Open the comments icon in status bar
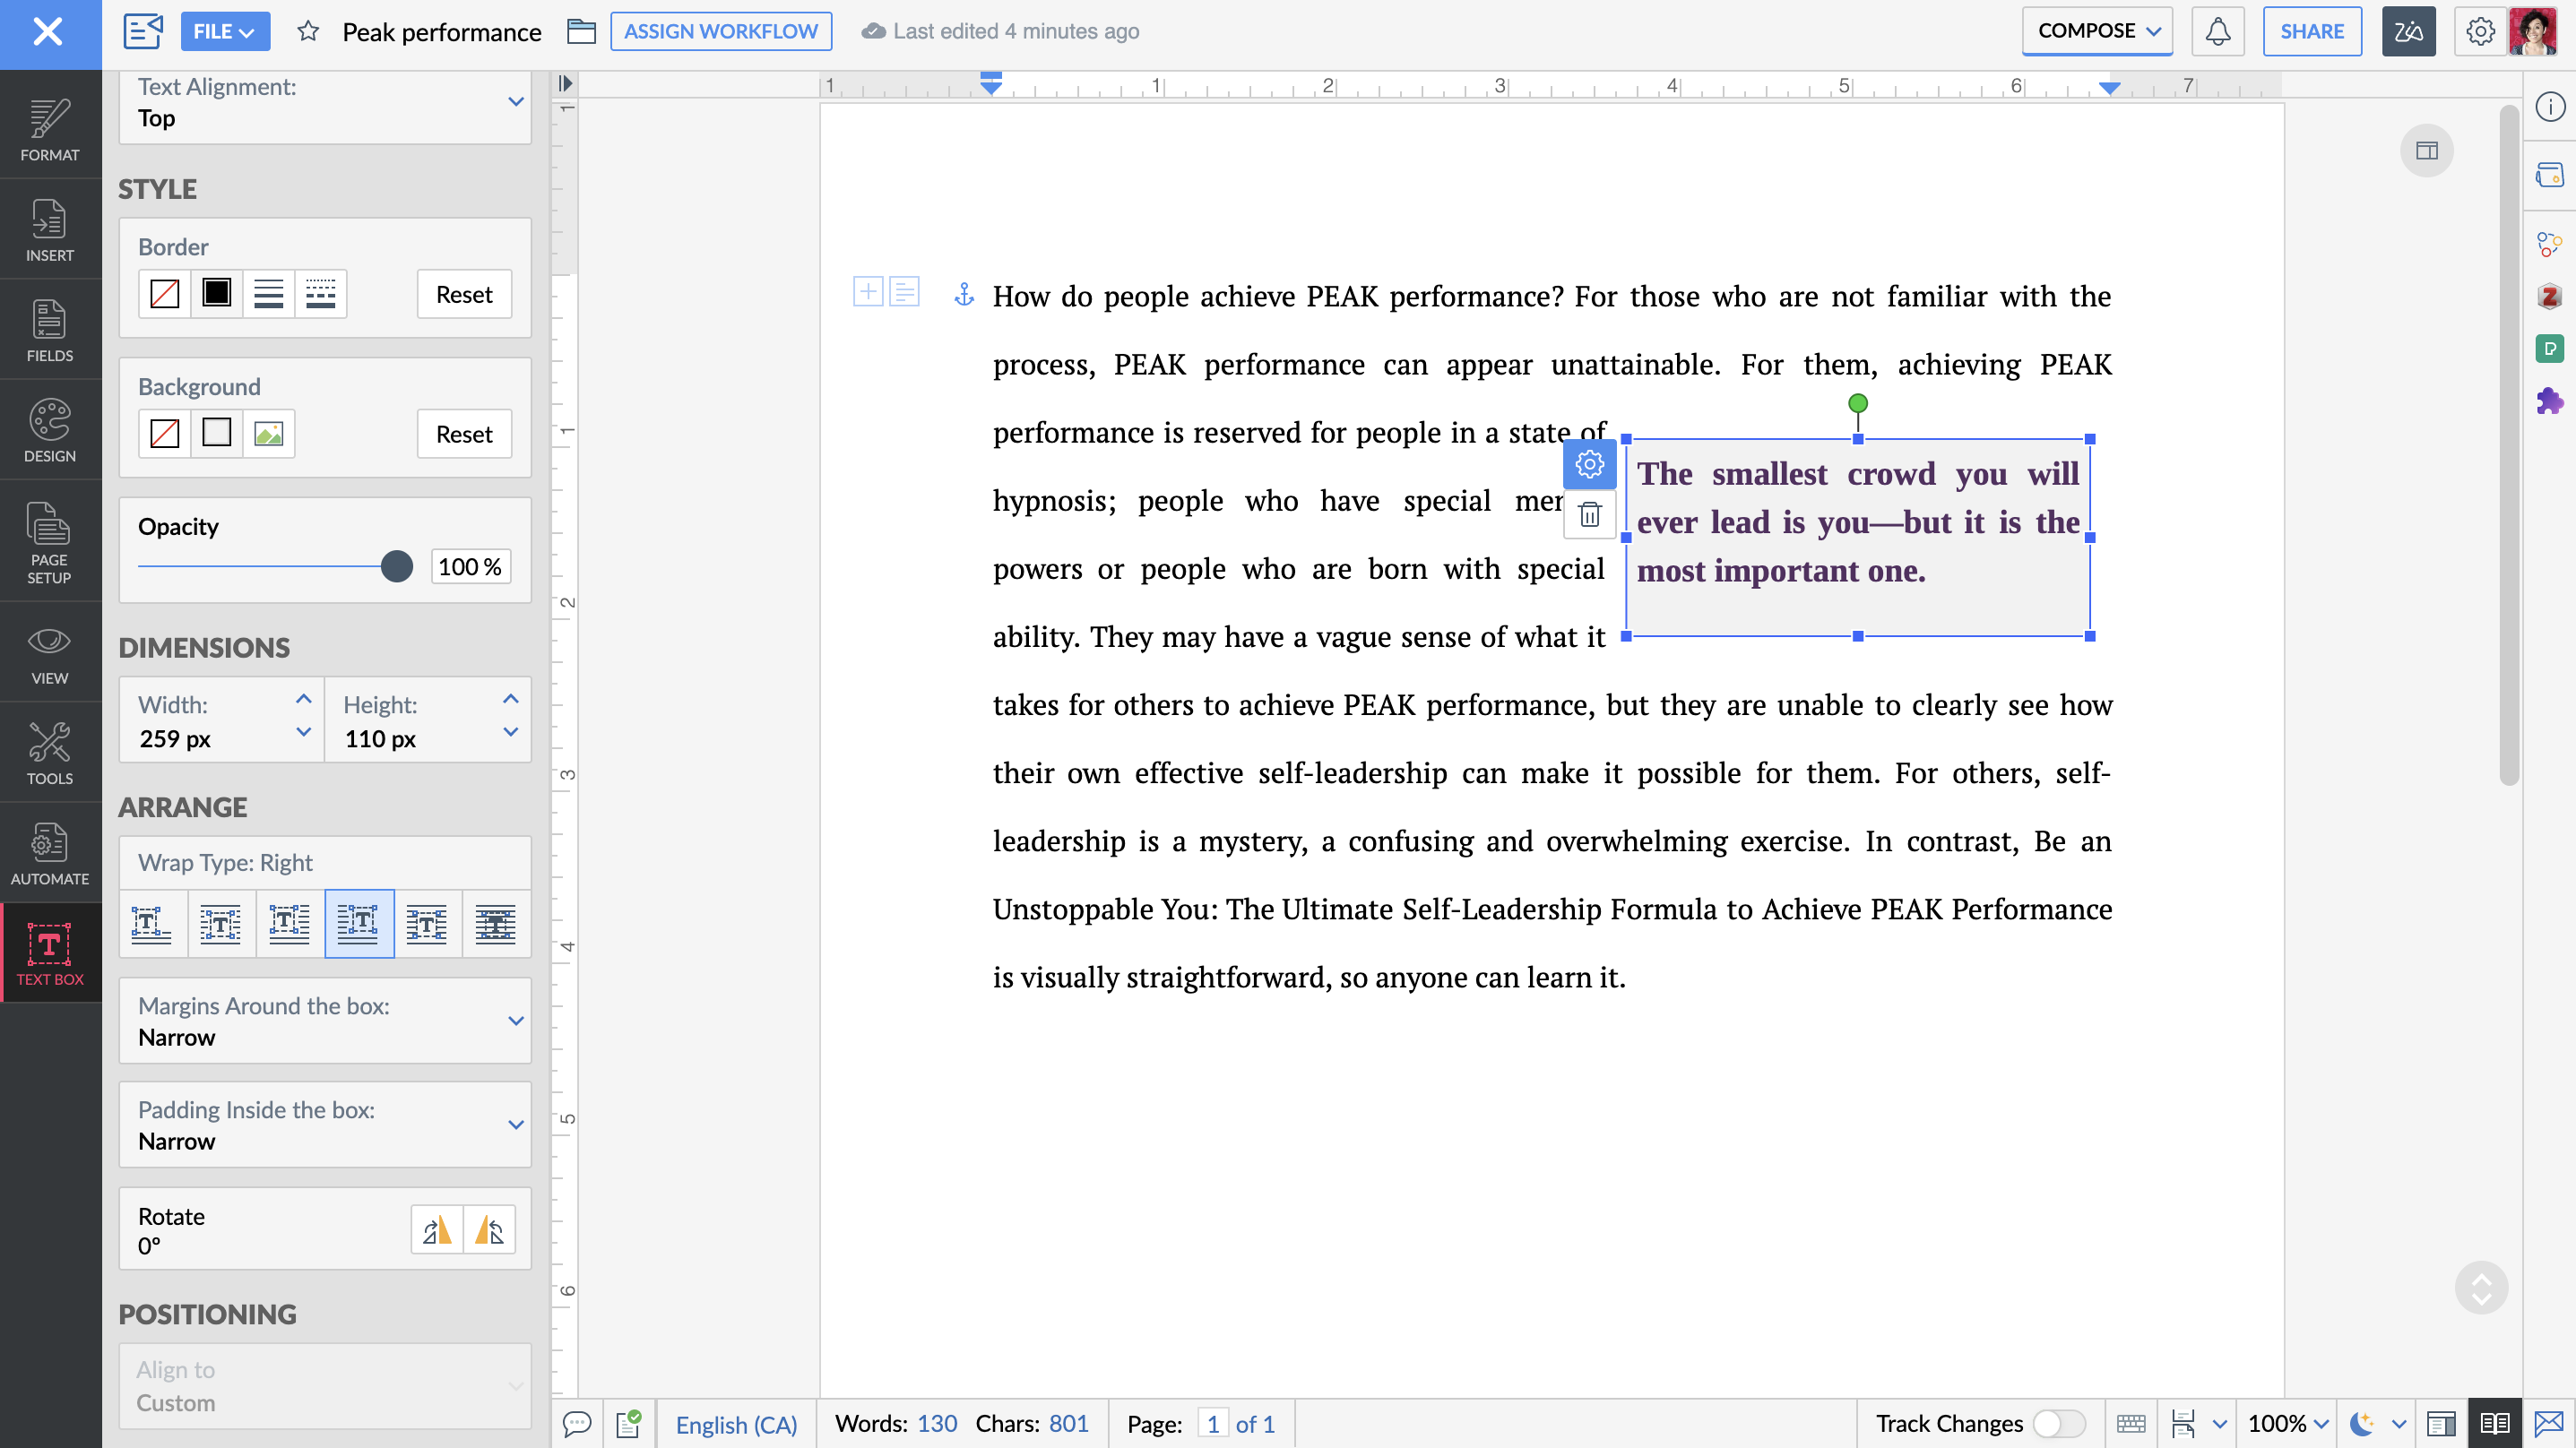Screen dimensions: 2576x1448 point(577,1423)
